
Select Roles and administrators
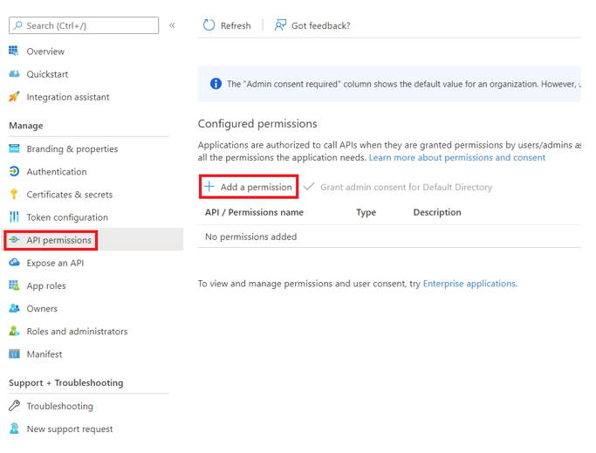(77, 332)
